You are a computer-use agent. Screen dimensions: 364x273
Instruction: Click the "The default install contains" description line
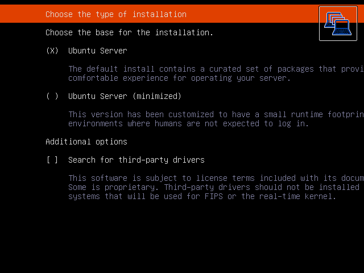(x=215, y=69)
